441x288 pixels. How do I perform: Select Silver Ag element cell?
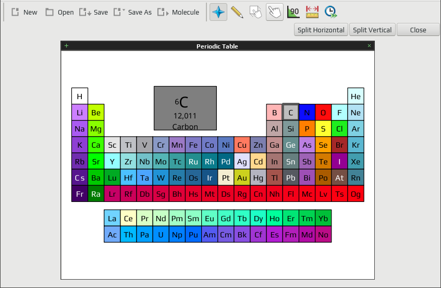point(242,161)
